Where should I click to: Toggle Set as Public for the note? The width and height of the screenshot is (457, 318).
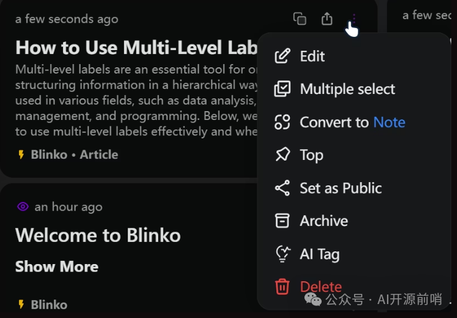point(341,189)
